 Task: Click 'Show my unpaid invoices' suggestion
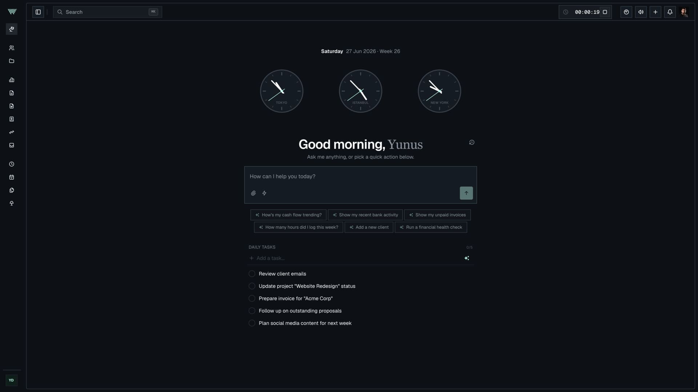point(437,215)
